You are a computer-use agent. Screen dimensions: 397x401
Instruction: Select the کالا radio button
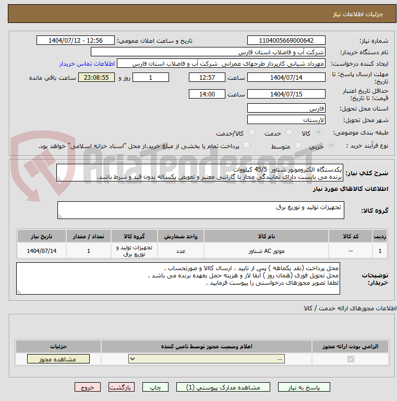pyautogui.click(x=318, y=132)
